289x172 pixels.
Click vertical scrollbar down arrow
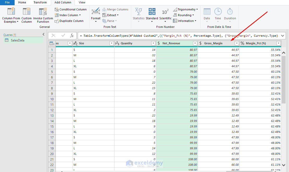284,165
